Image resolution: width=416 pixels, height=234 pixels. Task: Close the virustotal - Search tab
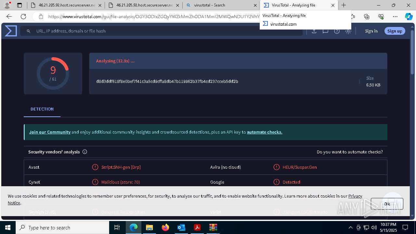(x=255, y=5)
